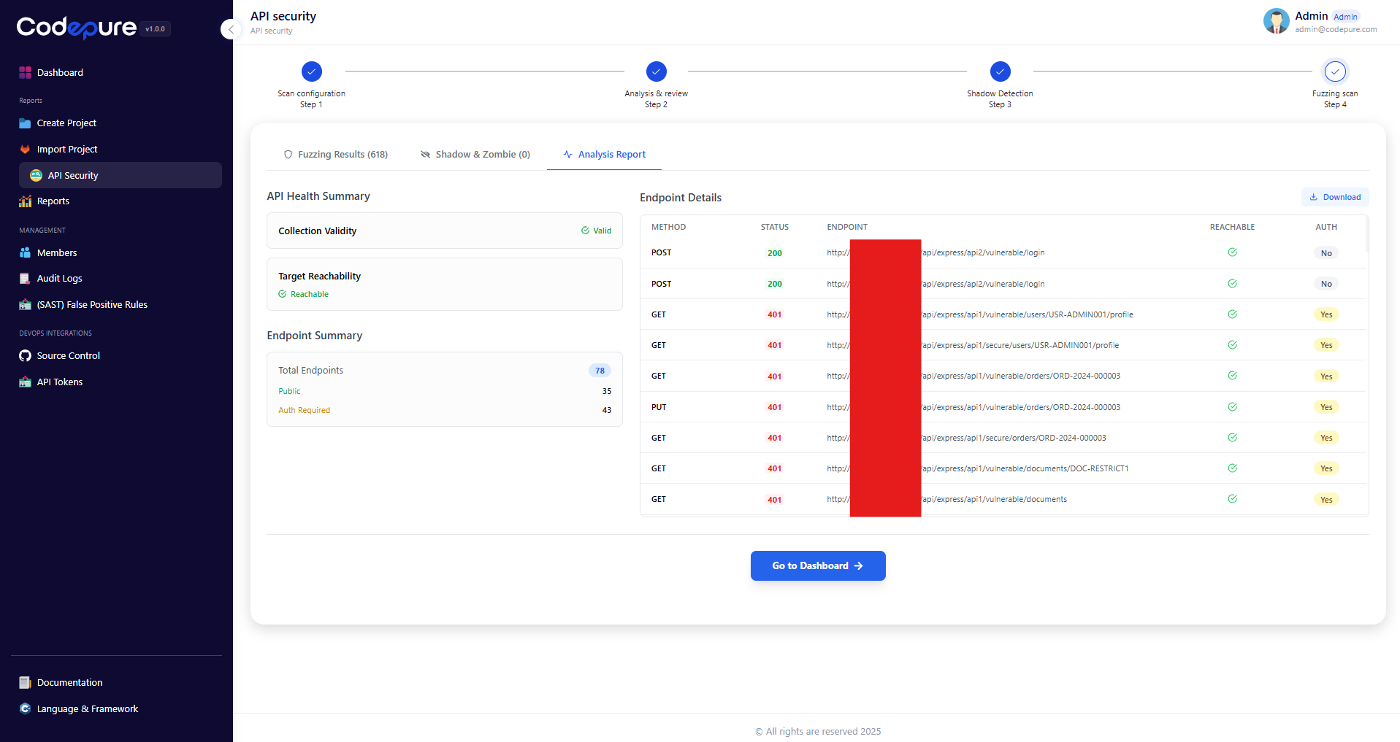Click the Source Control GitHub icon
Viewport: 1400px width, 742px height.
tap(25, 356)
